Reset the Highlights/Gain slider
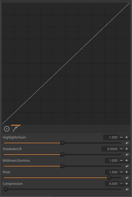The height and width of the screenshot is (197, 132). (127, 143)
